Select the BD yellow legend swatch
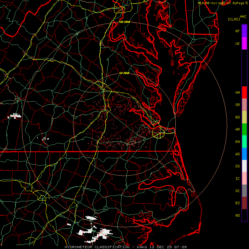 tap(244, 117)
